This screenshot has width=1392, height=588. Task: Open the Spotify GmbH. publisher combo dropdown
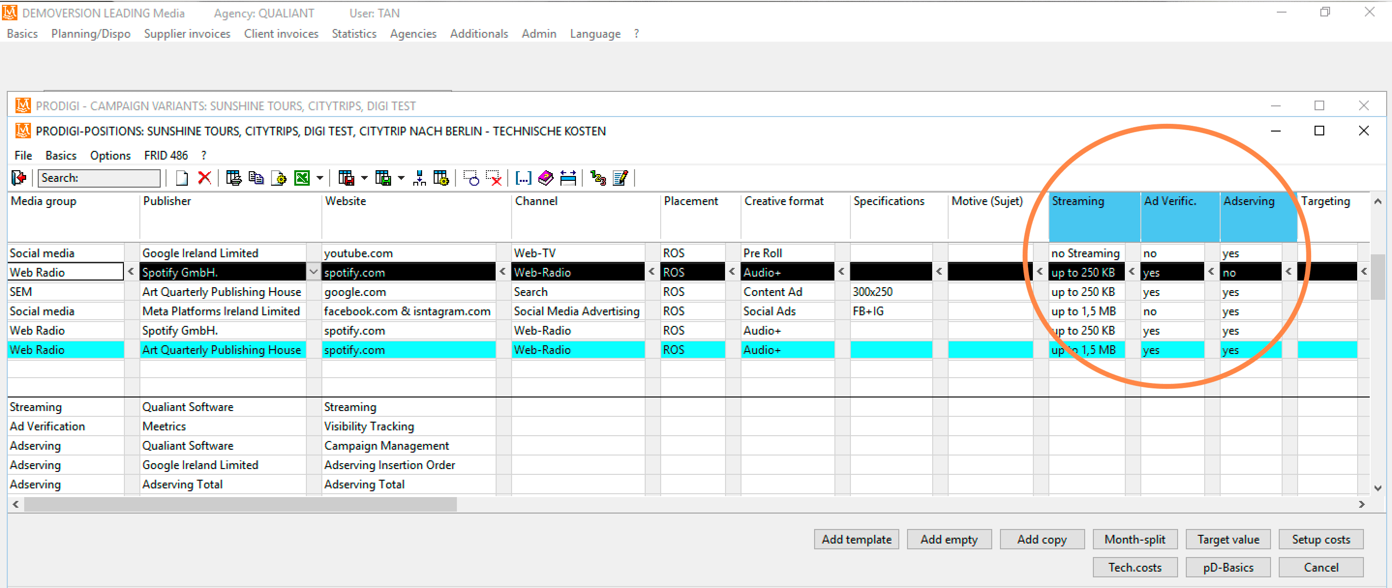coord(314,272)
